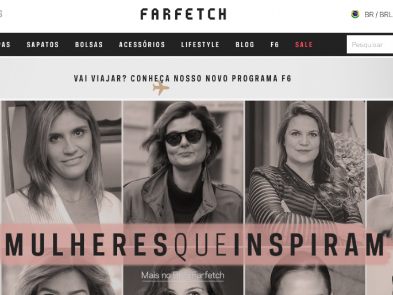Open the Acessórios menu
This screenshot has height=295, width=393.
(142, 45)
